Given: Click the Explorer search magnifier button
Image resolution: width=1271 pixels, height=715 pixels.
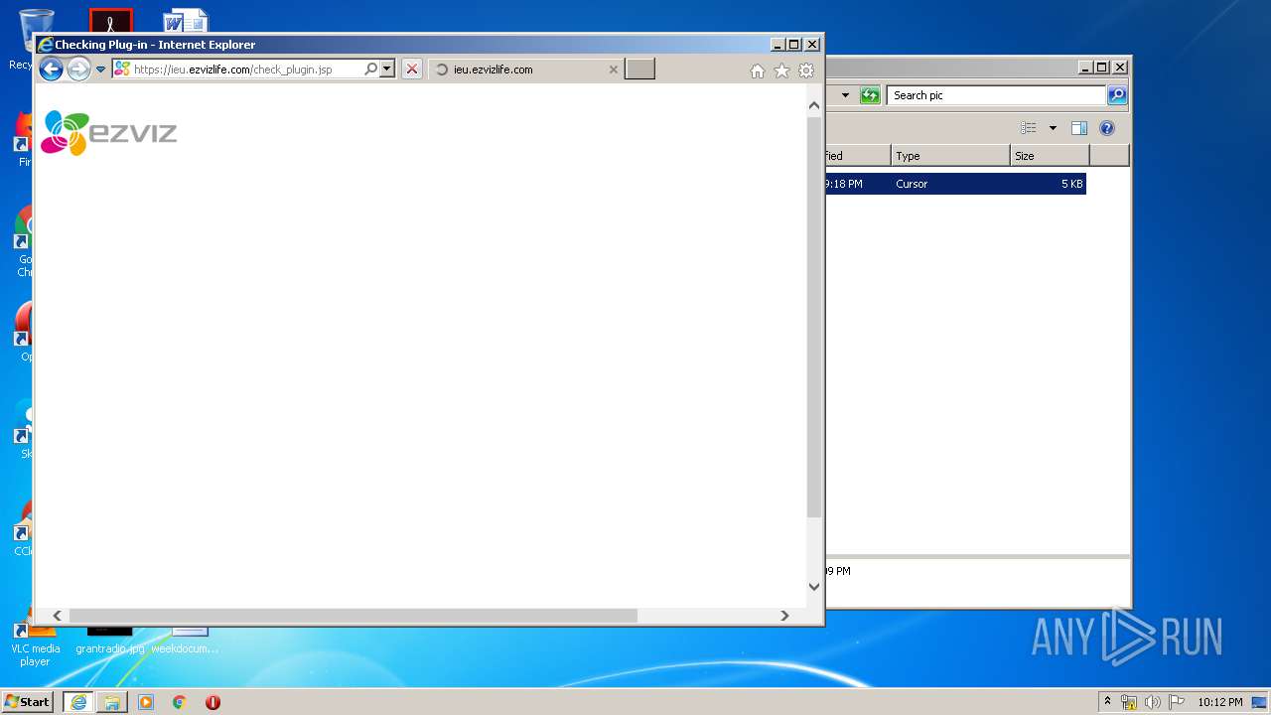Looking at the screenshot, I should click(x=1117, y=95).
